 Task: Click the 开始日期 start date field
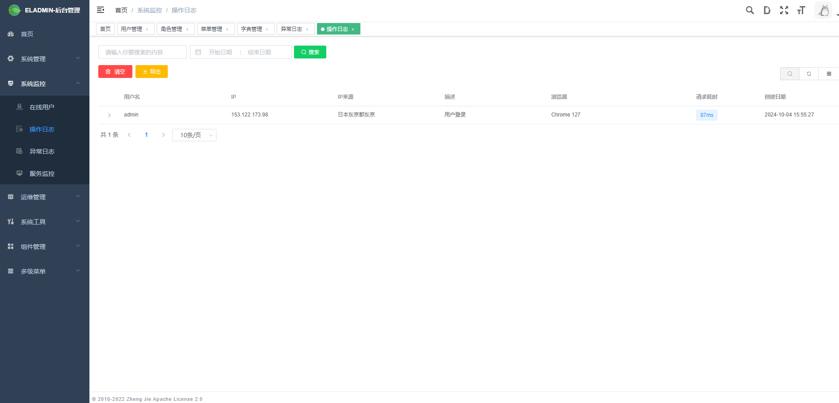(x=220, y=52)
